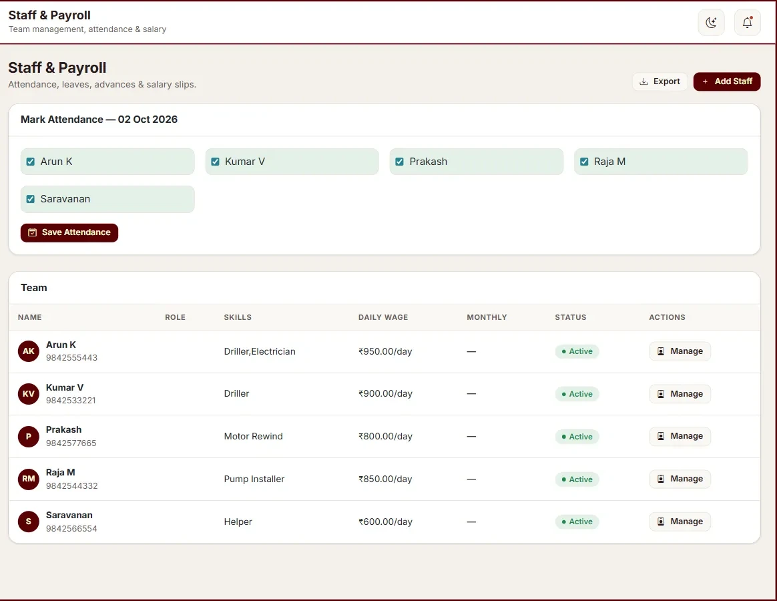Click the STATUS column header
The image size is (777, 601).
570,317
